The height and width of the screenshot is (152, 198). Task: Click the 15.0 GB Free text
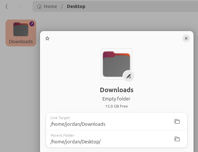click(116, 106)
